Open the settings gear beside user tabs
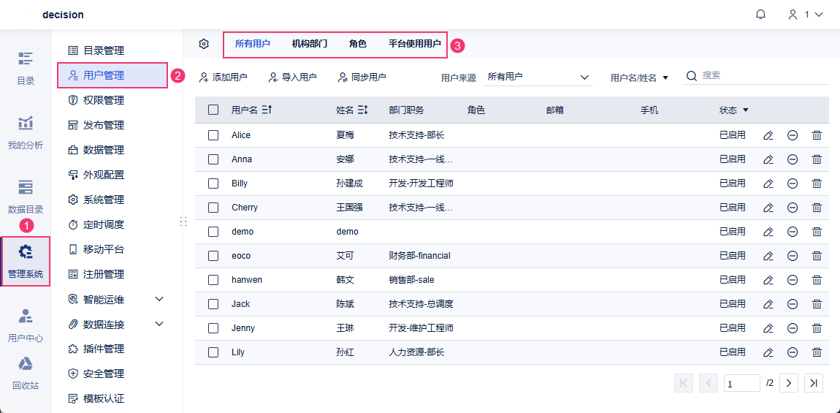Viewport: 840px width, 413px height. coord(204,44)
